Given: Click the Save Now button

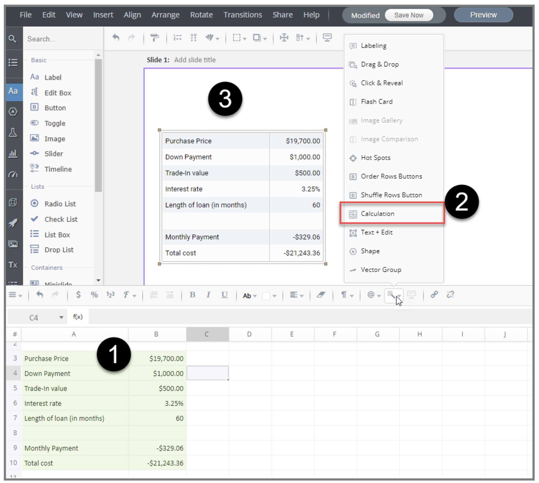Looking at the screenshot, I should click(x=408, y=15).
